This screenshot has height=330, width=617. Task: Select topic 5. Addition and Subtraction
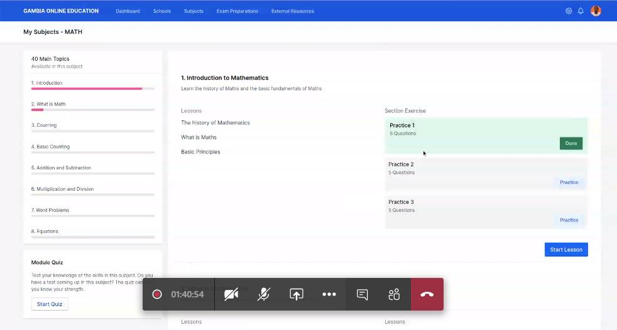(x=61, y=168)
